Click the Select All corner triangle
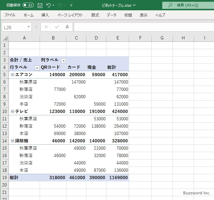The height and width of the screenshot is (200, 214). pos(5,38)
